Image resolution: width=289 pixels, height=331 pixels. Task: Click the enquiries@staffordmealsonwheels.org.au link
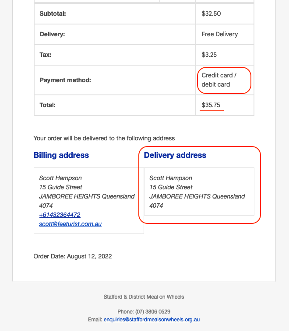coord(152,319)
